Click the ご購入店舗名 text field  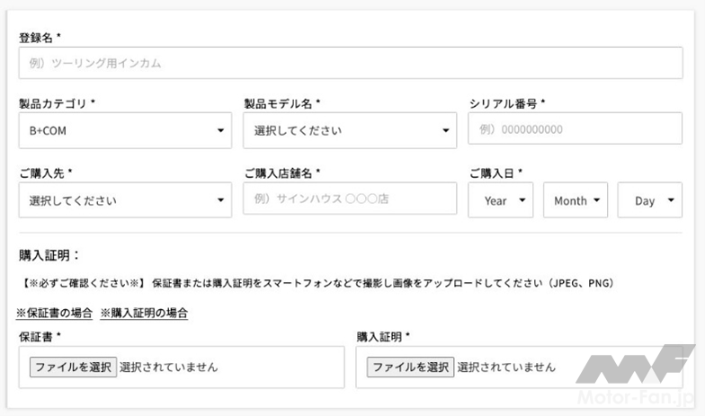tap(350, 199)
